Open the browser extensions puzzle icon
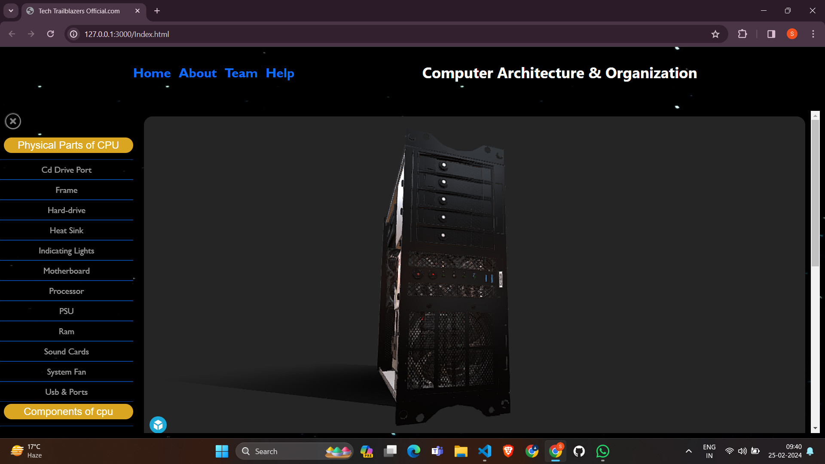The image size is (825, 464). point(742,34)
